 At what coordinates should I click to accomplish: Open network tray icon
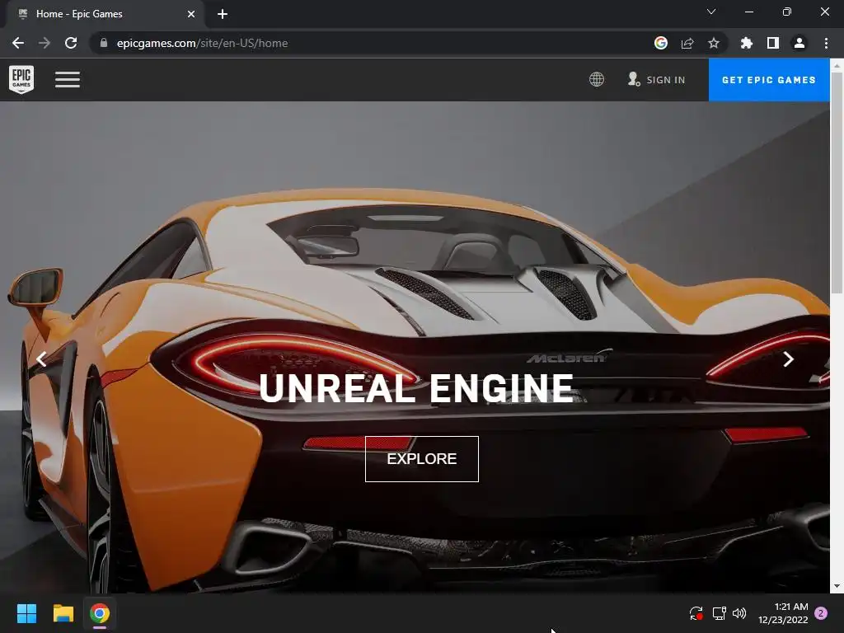[719, 613]
